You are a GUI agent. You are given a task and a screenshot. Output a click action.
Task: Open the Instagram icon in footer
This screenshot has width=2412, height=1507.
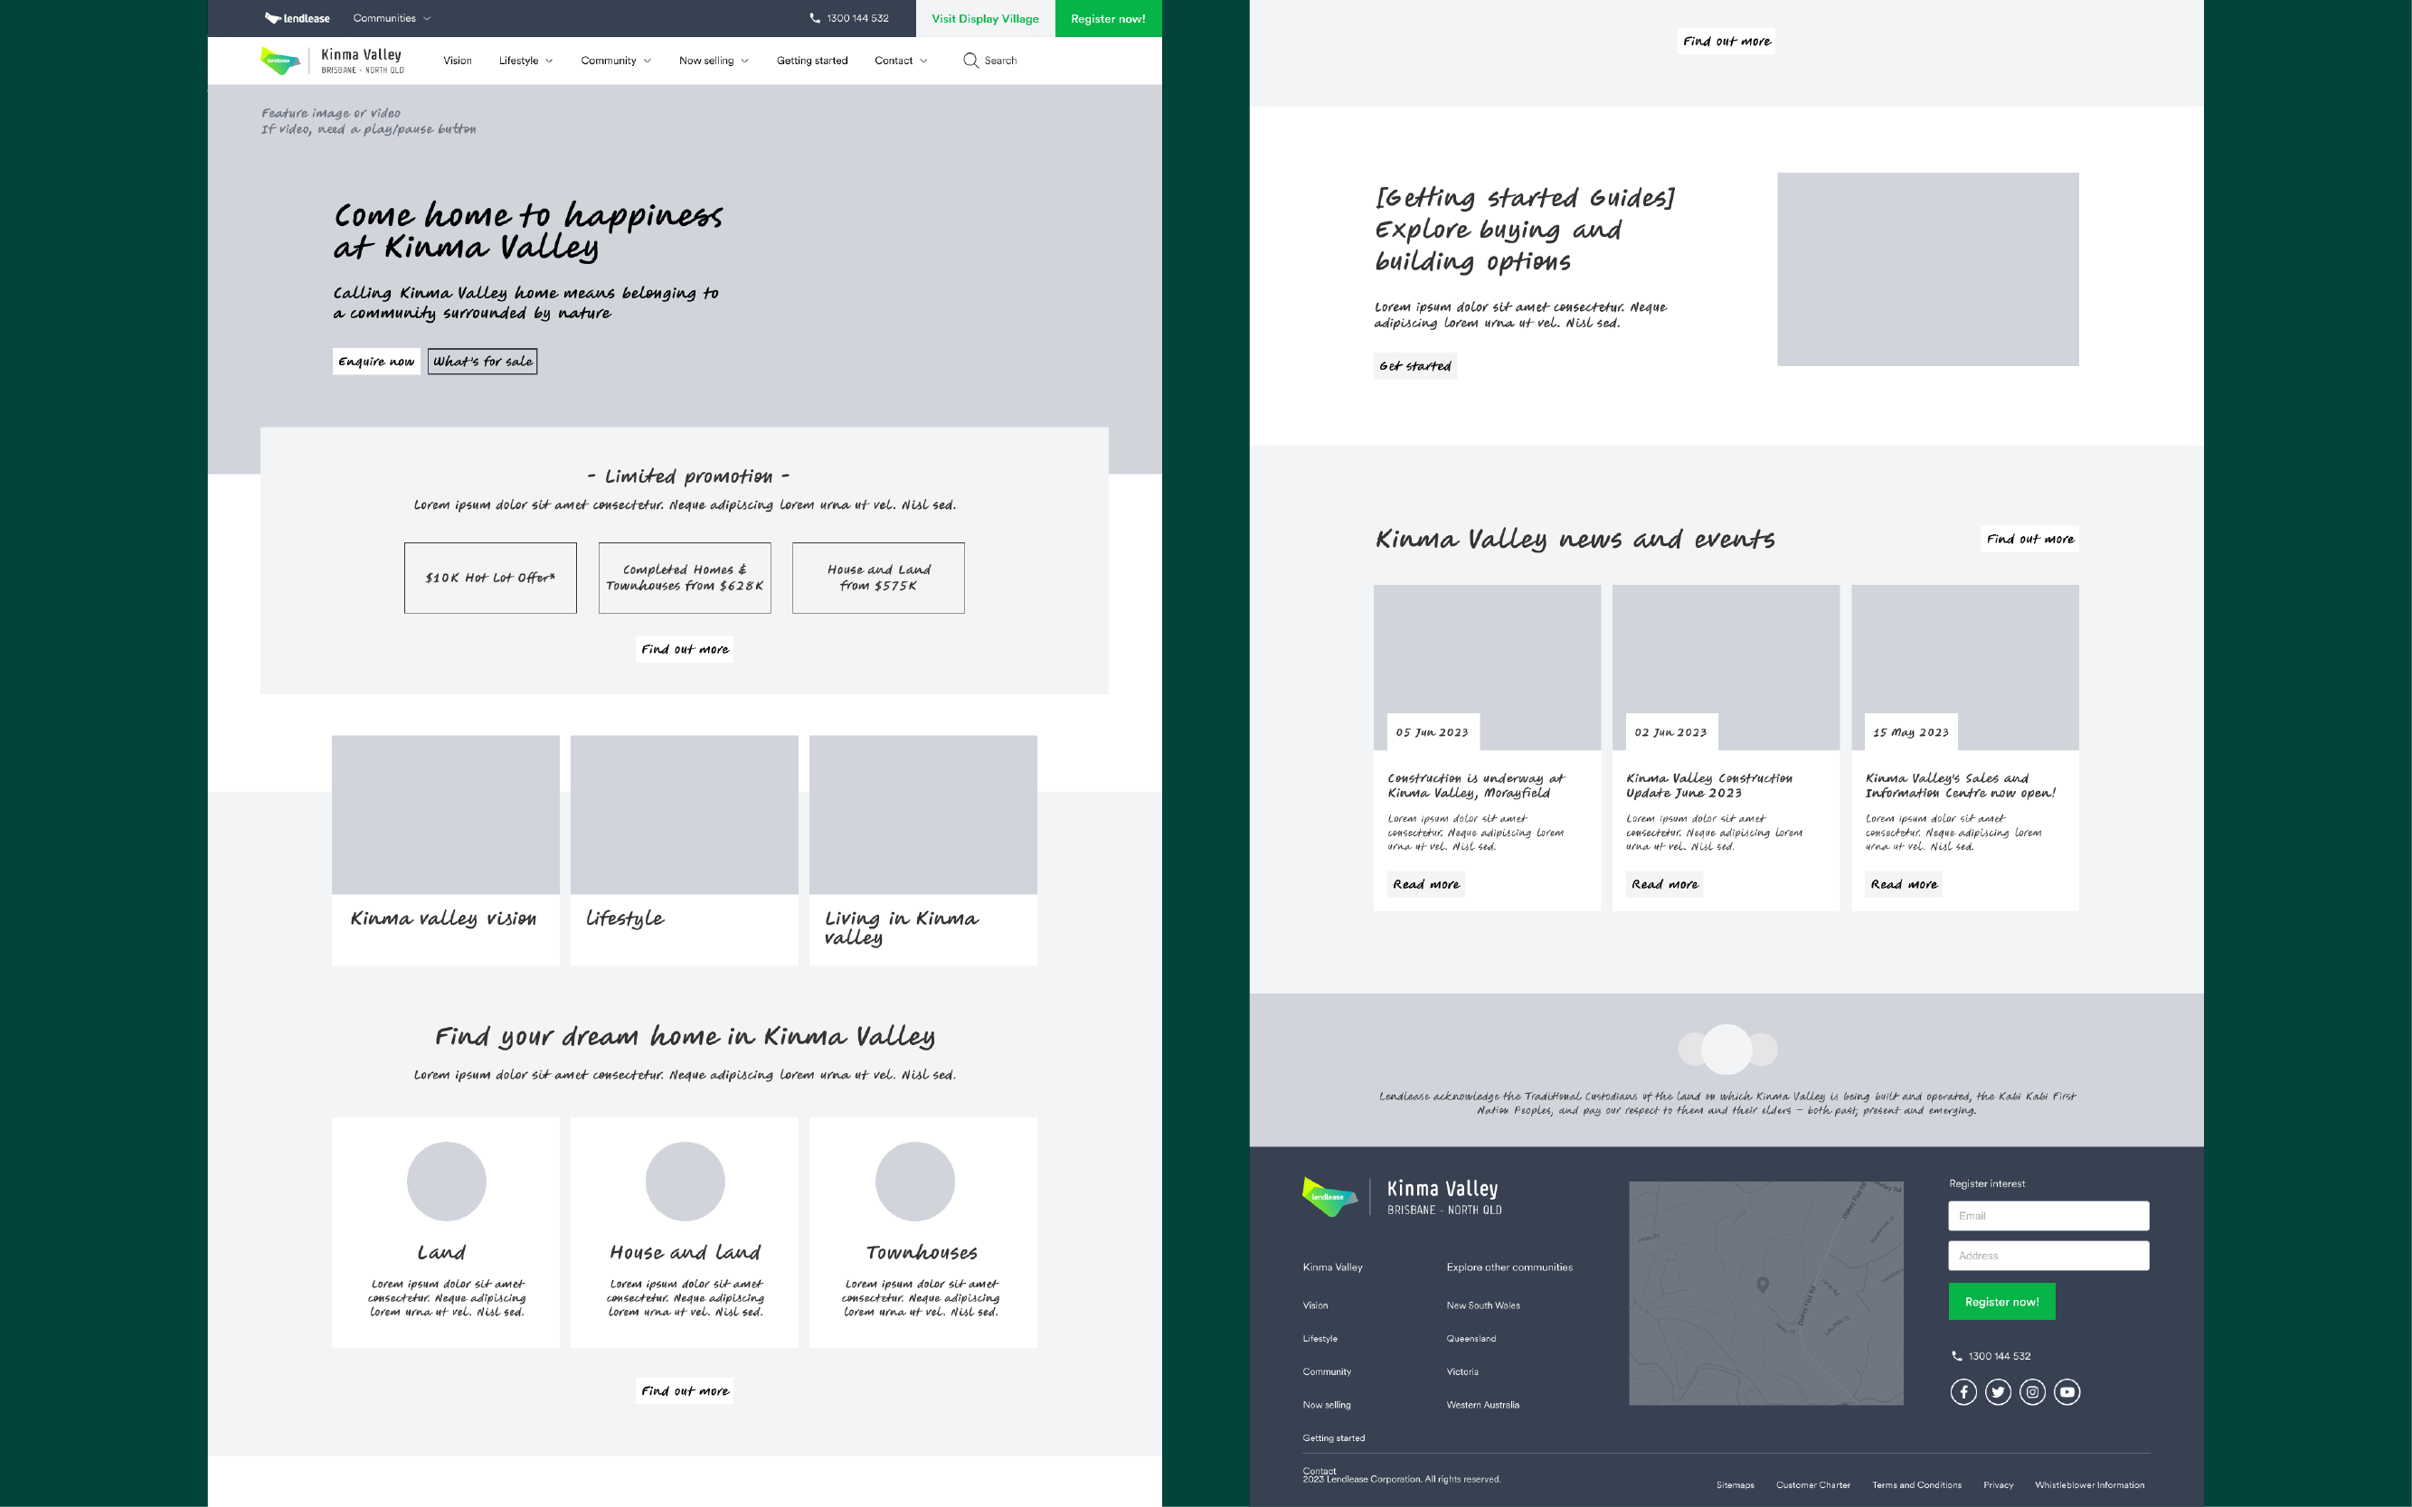click(2032, 1391)
